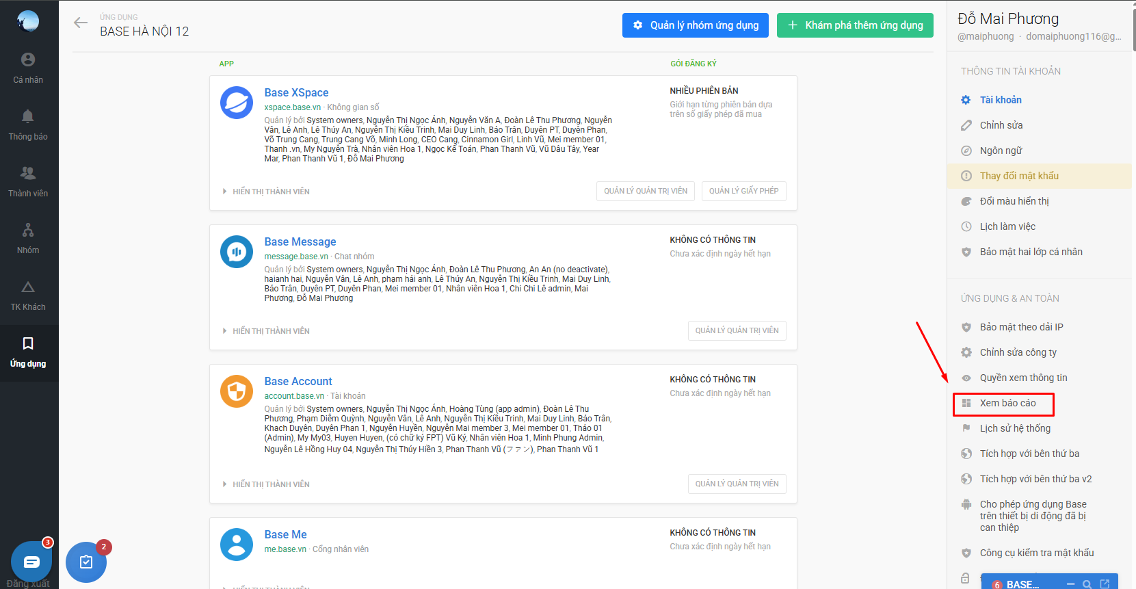Viewport: 1136px width, 589px height.
Task: Search inside the BASE chat widget
Action: coord(1087,584)
